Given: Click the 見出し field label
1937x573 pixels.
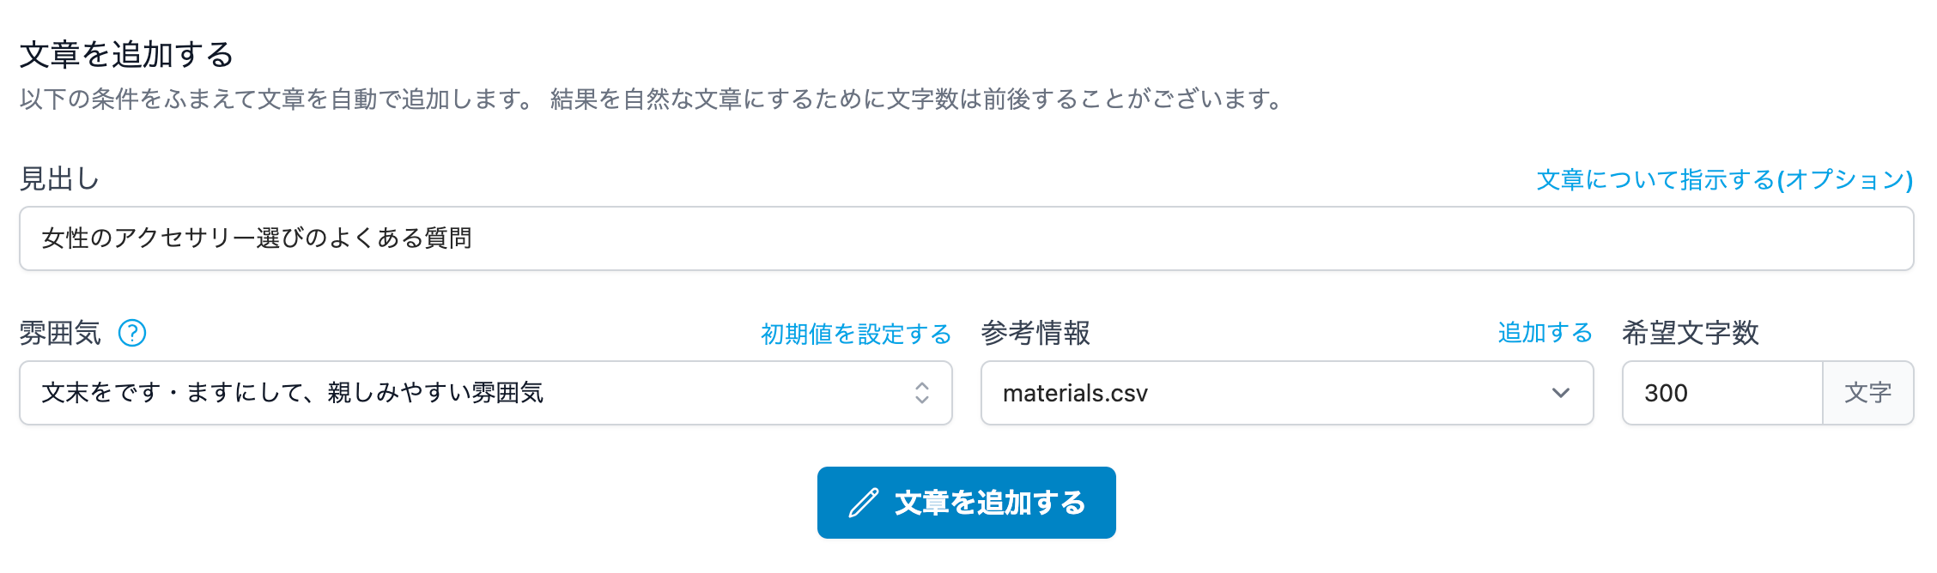Looking at the screenshot, I should 60,179.
